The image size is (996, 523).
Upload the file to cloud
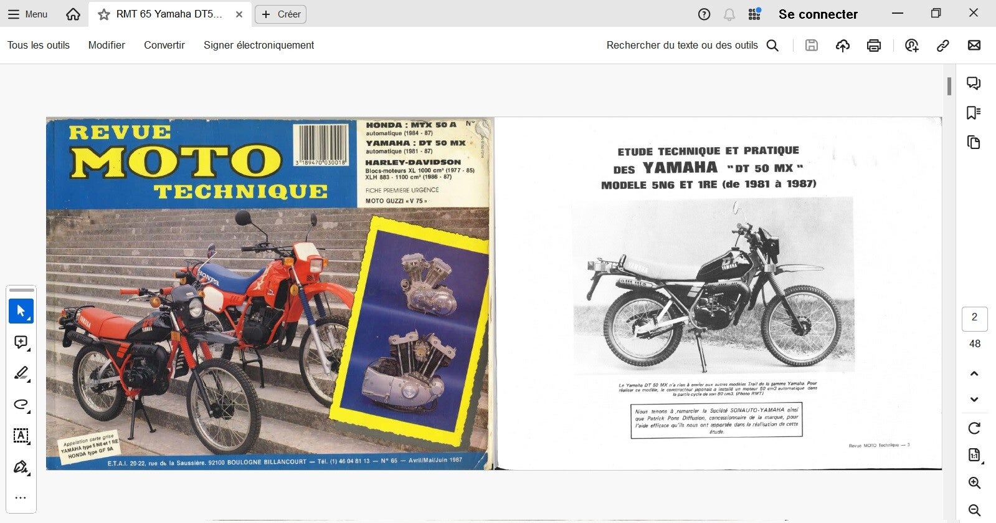click(x=843, y=45)
